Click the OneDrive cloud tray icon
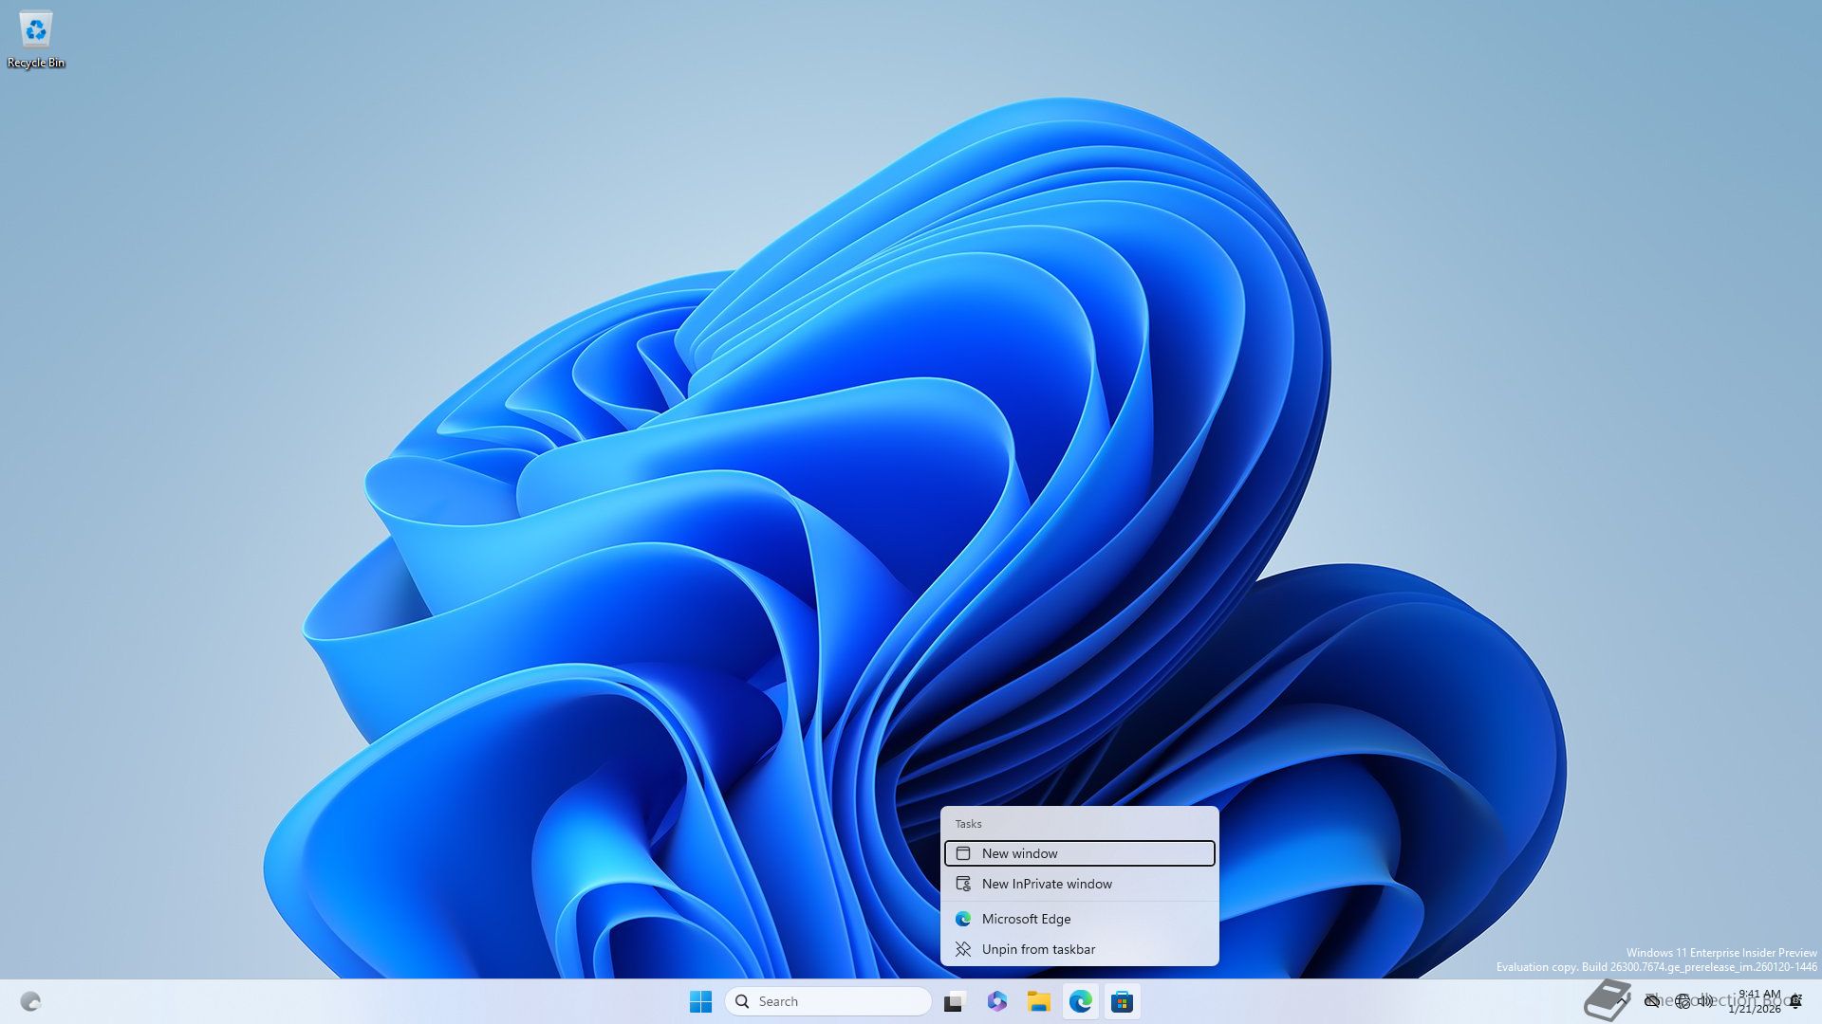The height and width of the screenshot is (1024, 1822). 1652,1001
